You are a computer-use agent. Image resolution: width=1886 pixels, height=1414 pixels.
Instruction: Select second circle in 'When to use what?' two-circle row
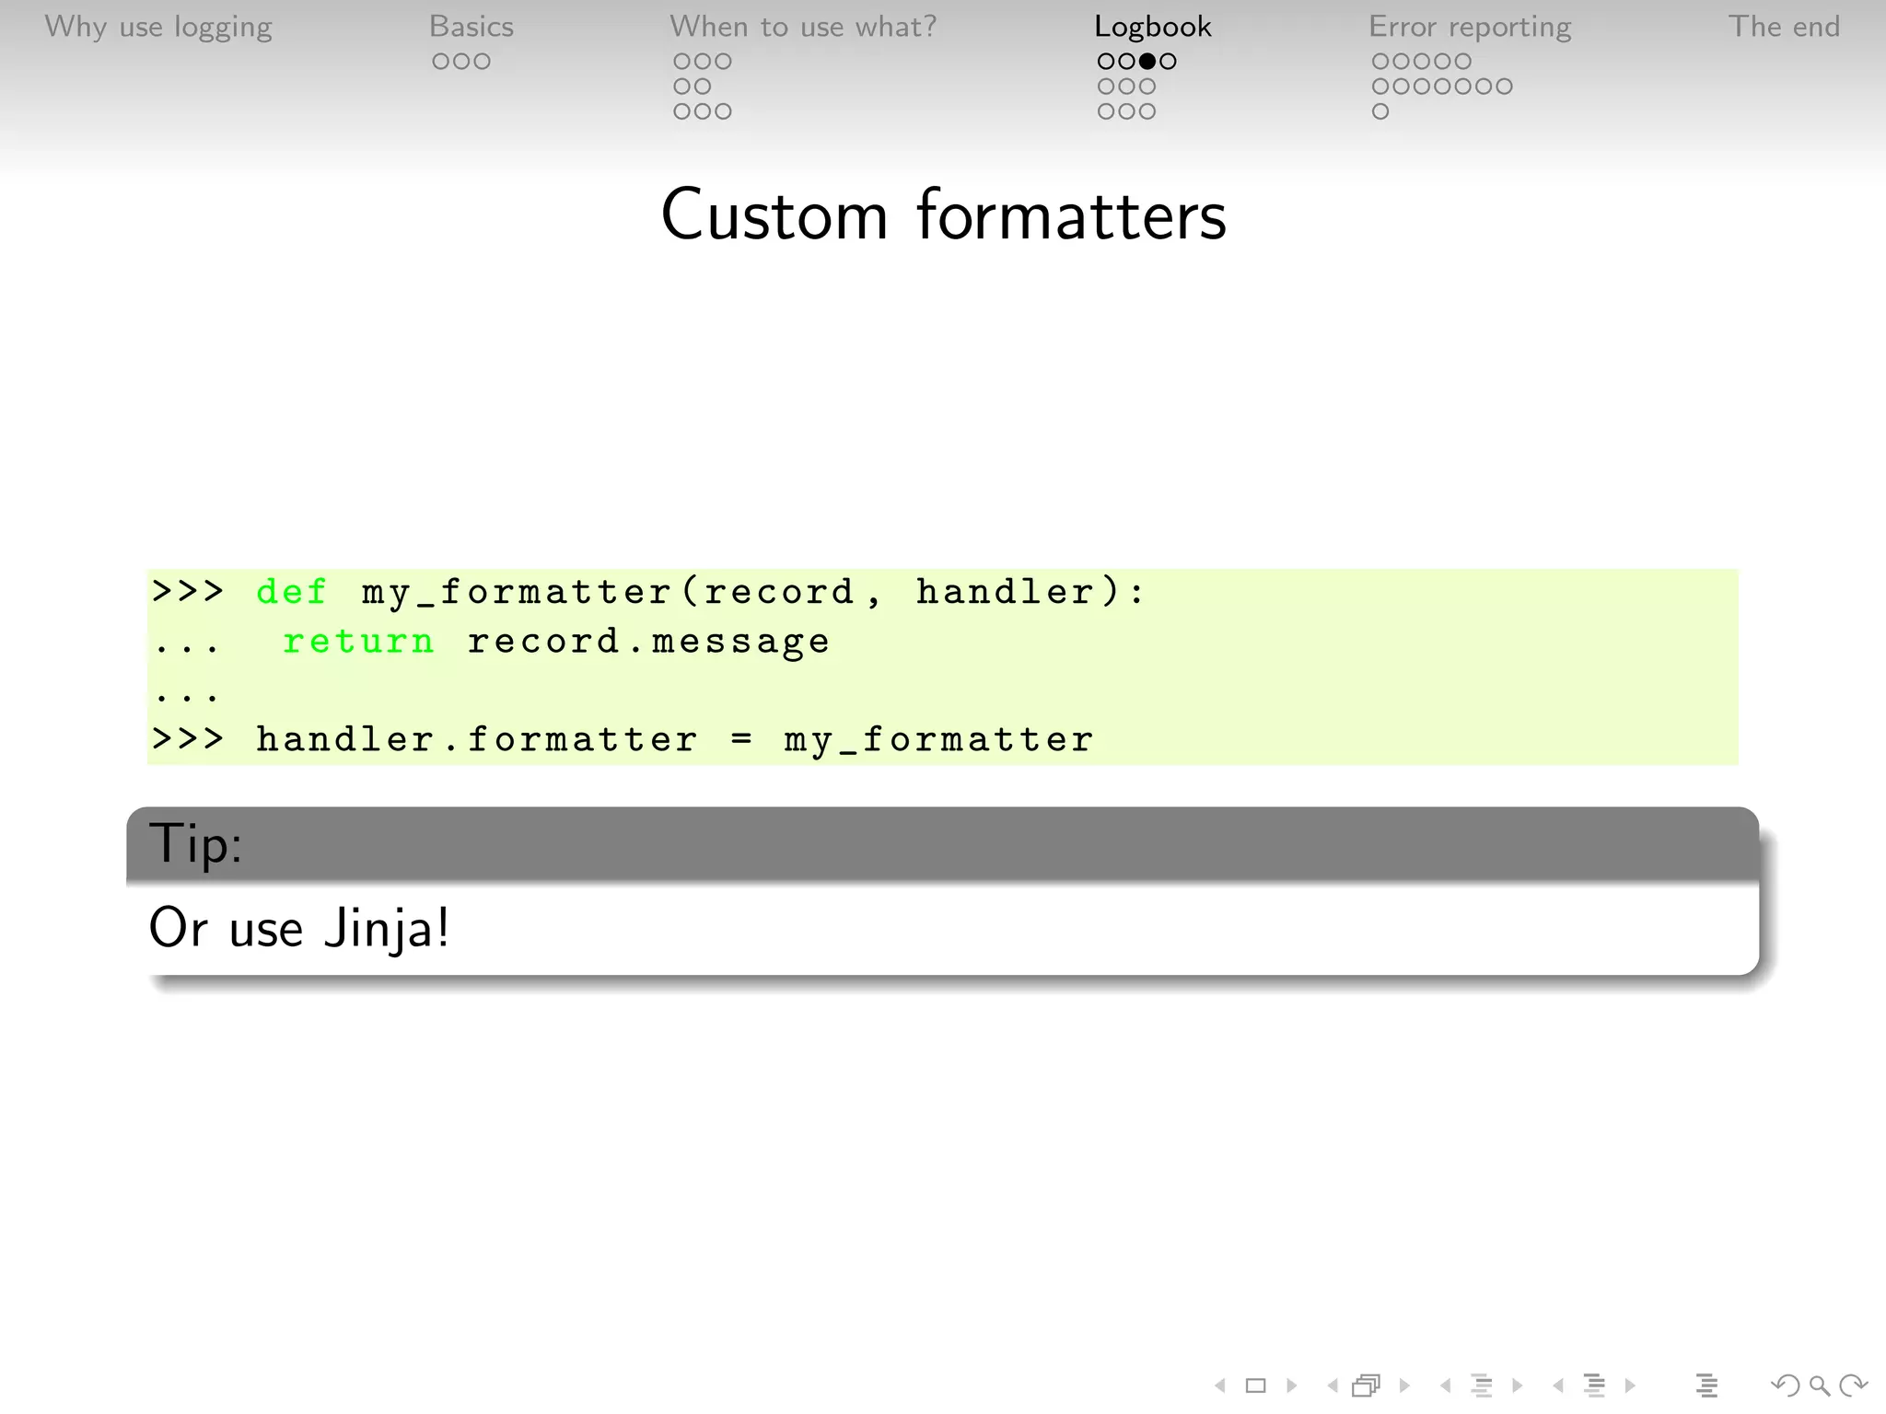tap(703, 87)
